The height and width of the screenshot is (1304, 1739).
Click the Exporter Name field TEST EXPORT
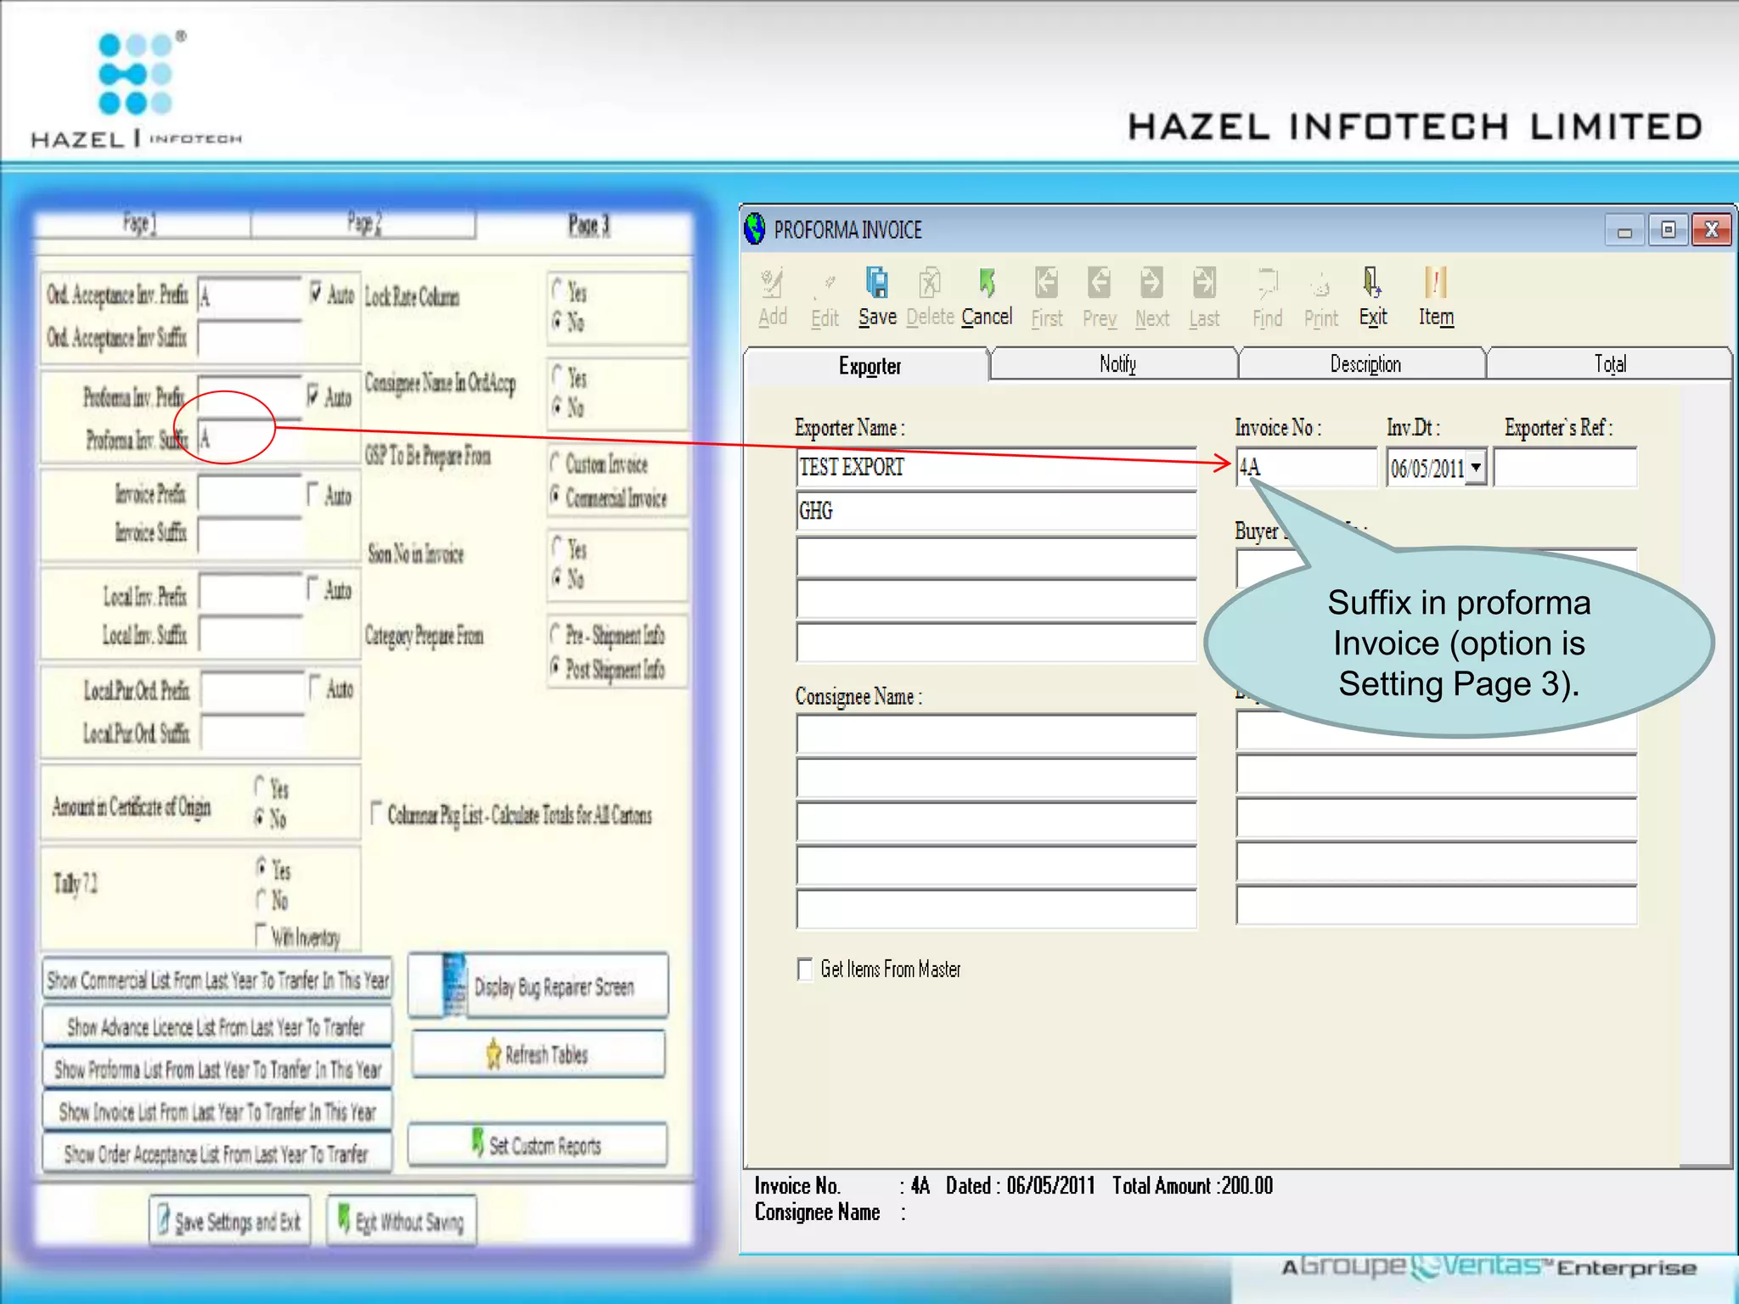(x=996, y=467)
